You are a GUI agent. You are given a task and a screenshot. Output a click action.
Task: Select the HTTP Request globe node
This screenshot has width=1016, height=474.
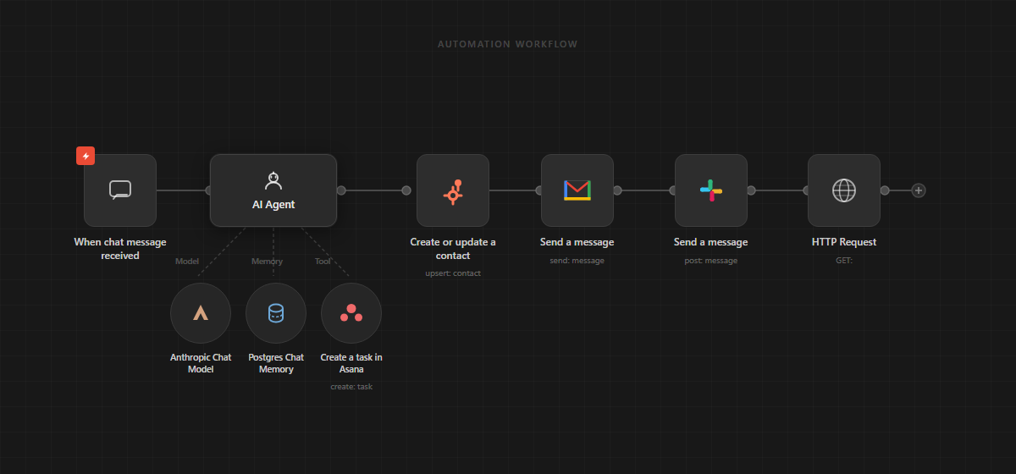(x=844, y=190)
